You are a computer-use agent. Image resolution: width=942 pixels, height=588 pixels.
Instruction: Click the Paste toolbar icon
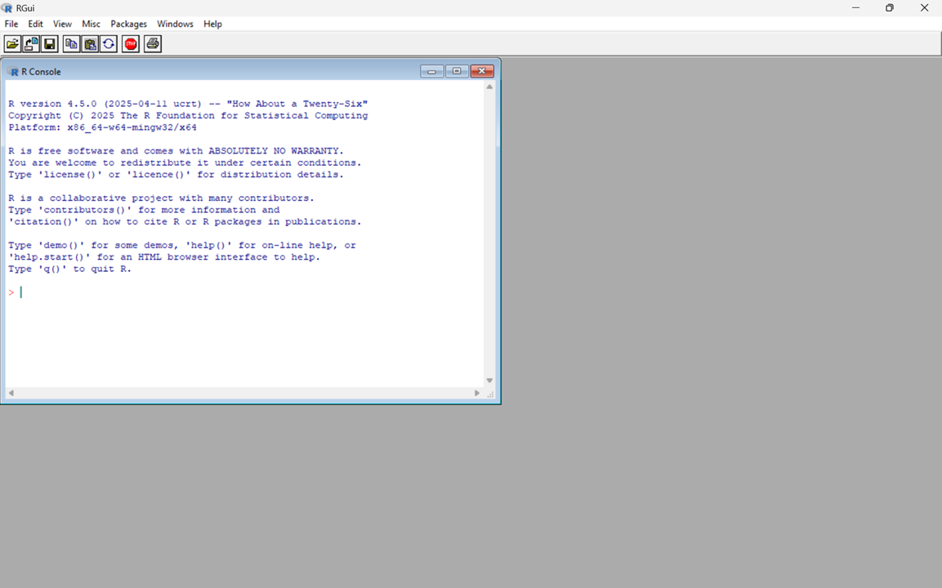(x=90, y=44)
